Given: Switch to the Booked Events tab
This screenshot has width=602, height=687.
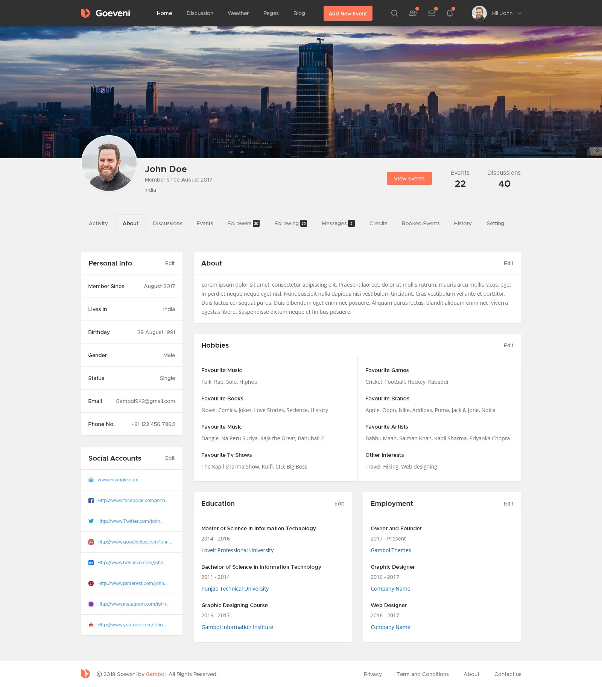Looking at the screenshot, I should [420, 223].
